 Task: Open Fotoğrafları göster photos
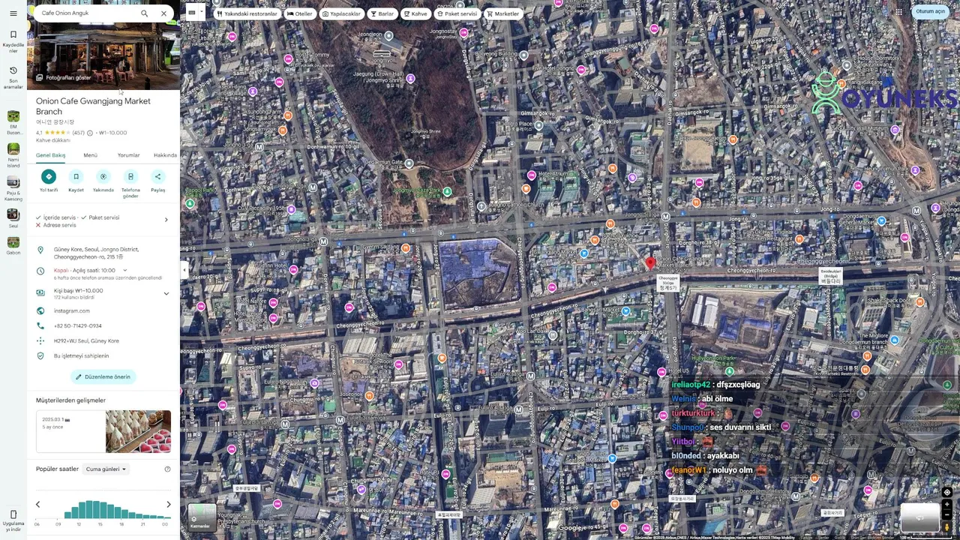[63, 77]
